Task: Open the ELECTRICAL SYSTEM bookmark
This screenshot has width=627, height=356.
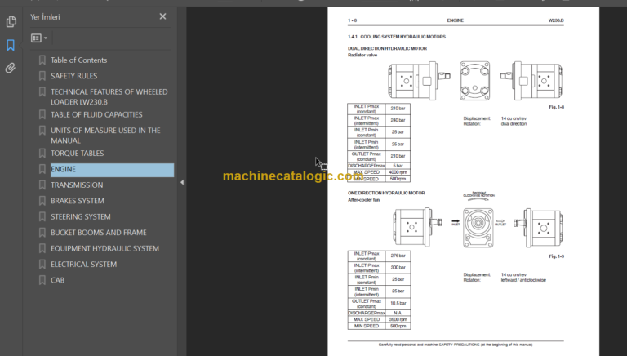Action: [x=83, y=265]
